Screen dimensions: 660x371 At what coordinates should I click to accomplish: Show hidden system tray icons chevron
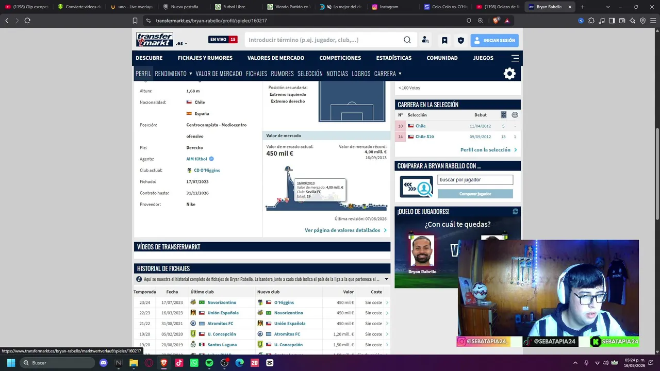[575, 363]
